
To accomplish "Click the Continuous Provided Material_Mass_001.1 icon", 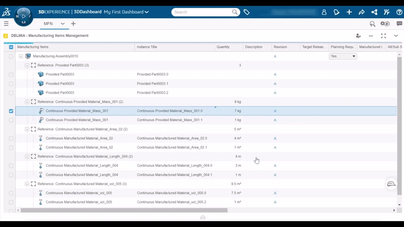I will pos(41,120).
